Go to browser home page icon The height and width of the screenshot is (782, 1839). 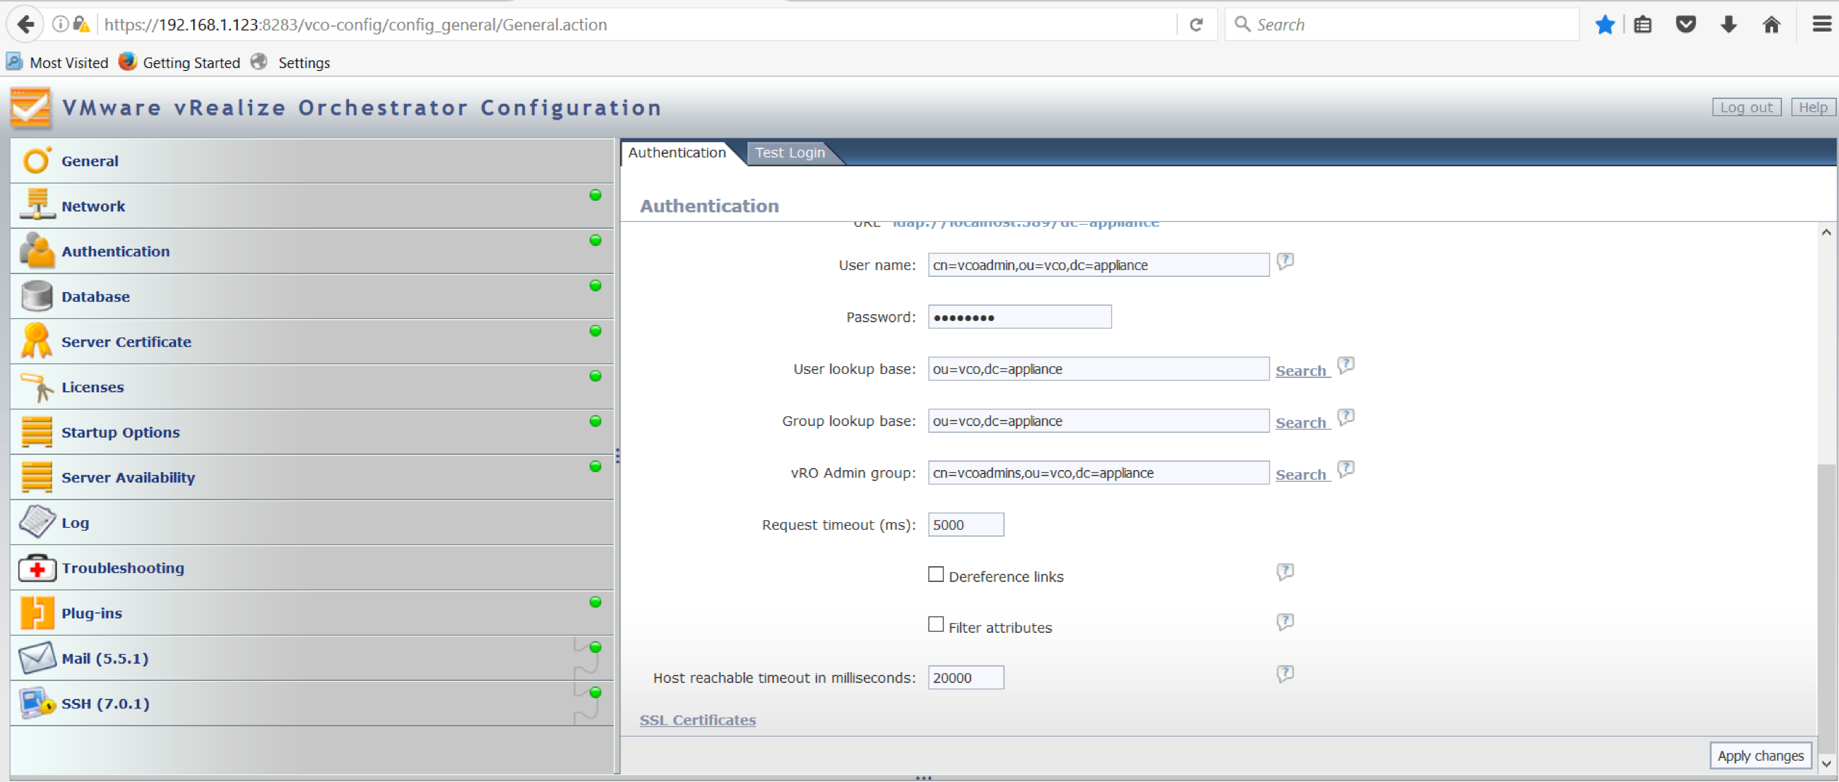pyautogui.click(x=1771, y=25)
